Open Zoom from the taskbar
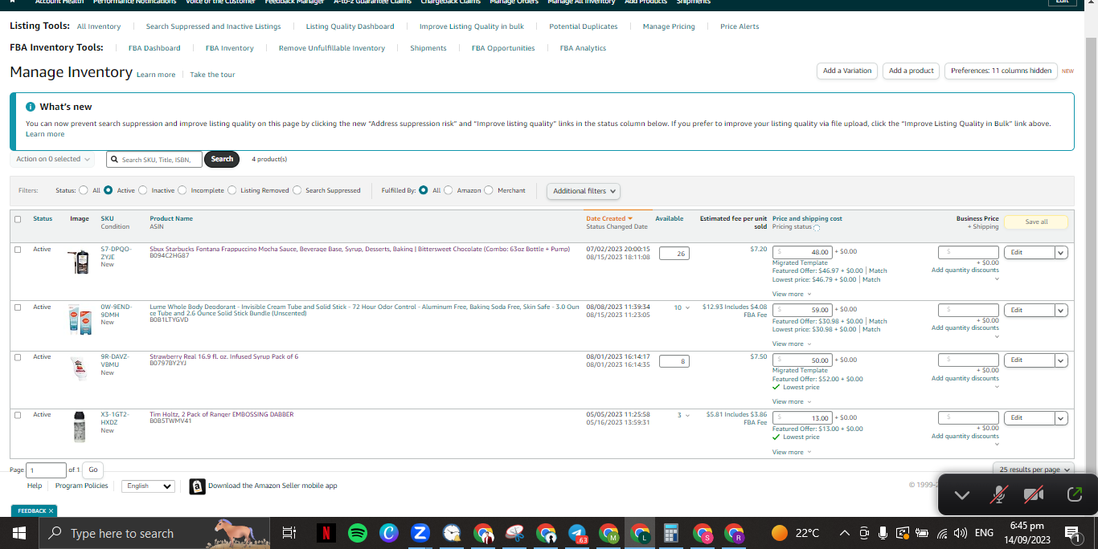 click(x=420, y=533)
